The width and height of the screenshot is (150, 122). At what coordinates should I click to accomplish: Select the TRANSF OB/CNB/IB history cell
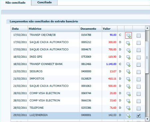tap(43, 35)
